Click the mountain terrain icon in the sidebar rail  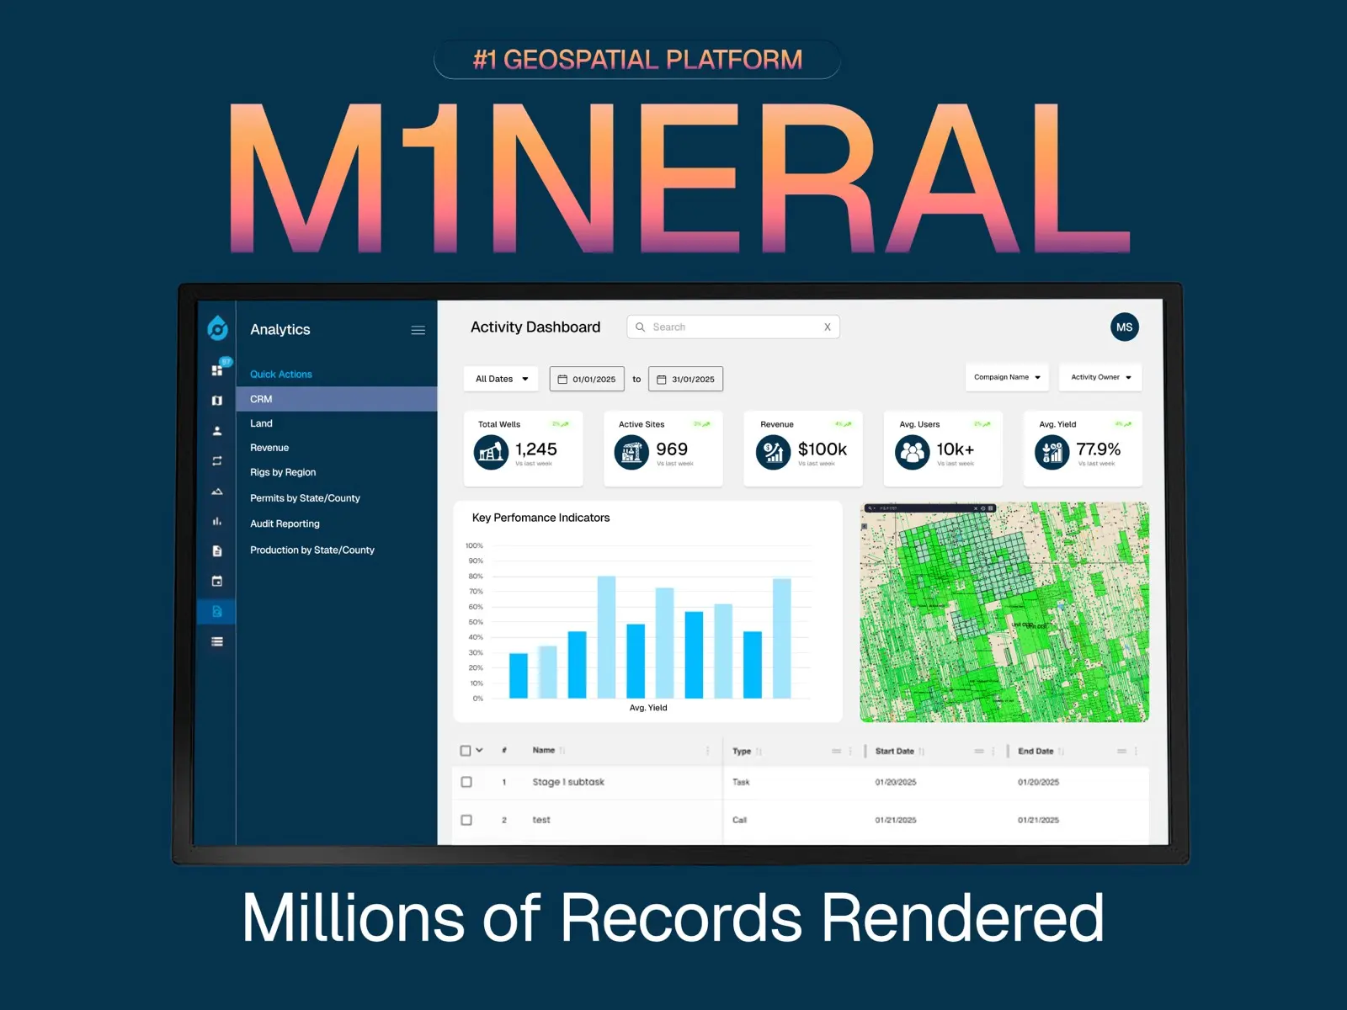point(217,492)
